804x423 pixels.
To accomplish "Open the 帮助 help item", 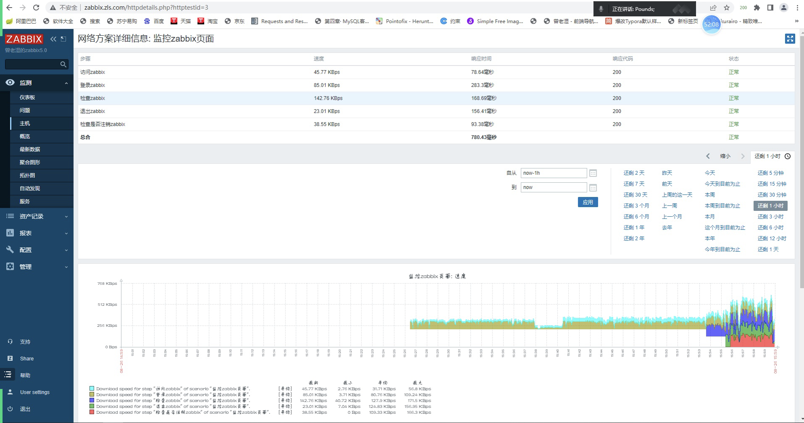I will click(25, 376).
